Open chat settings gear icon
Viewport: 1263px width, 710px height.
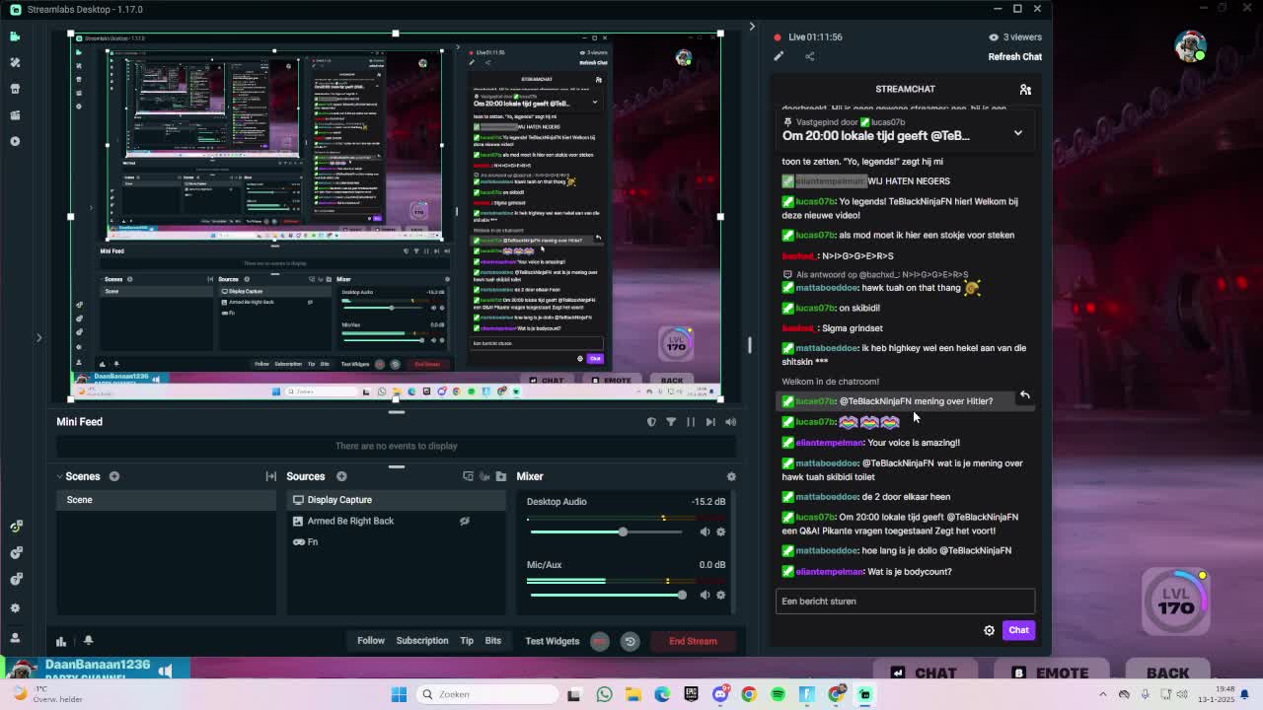click(989, 630)
